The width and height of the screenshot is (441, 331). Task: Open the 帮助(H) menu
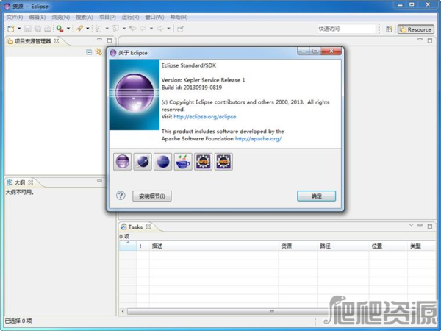[179, 17]
